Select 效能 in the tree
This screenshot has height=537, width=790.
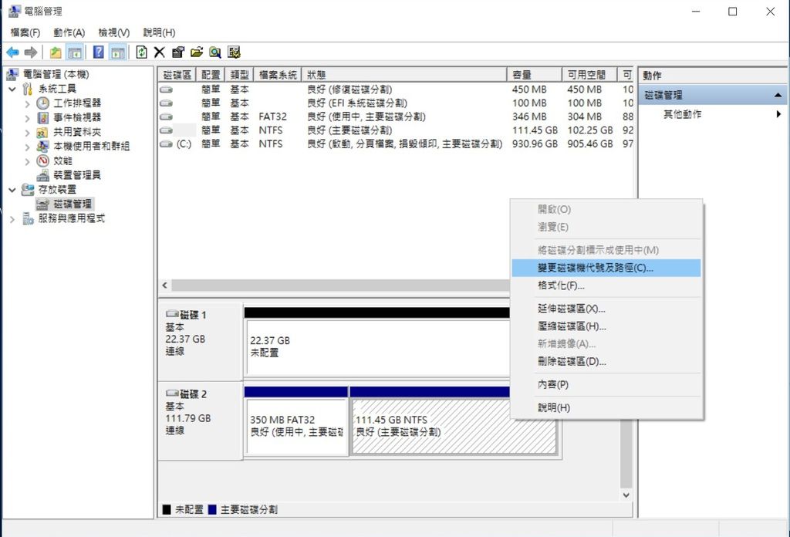click(62, 160)
